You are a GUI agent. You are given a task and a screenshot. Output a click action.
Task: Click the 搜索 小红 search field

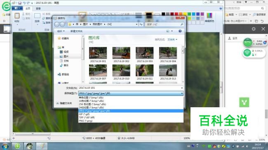pyautogui.click(x=165, y=24)
